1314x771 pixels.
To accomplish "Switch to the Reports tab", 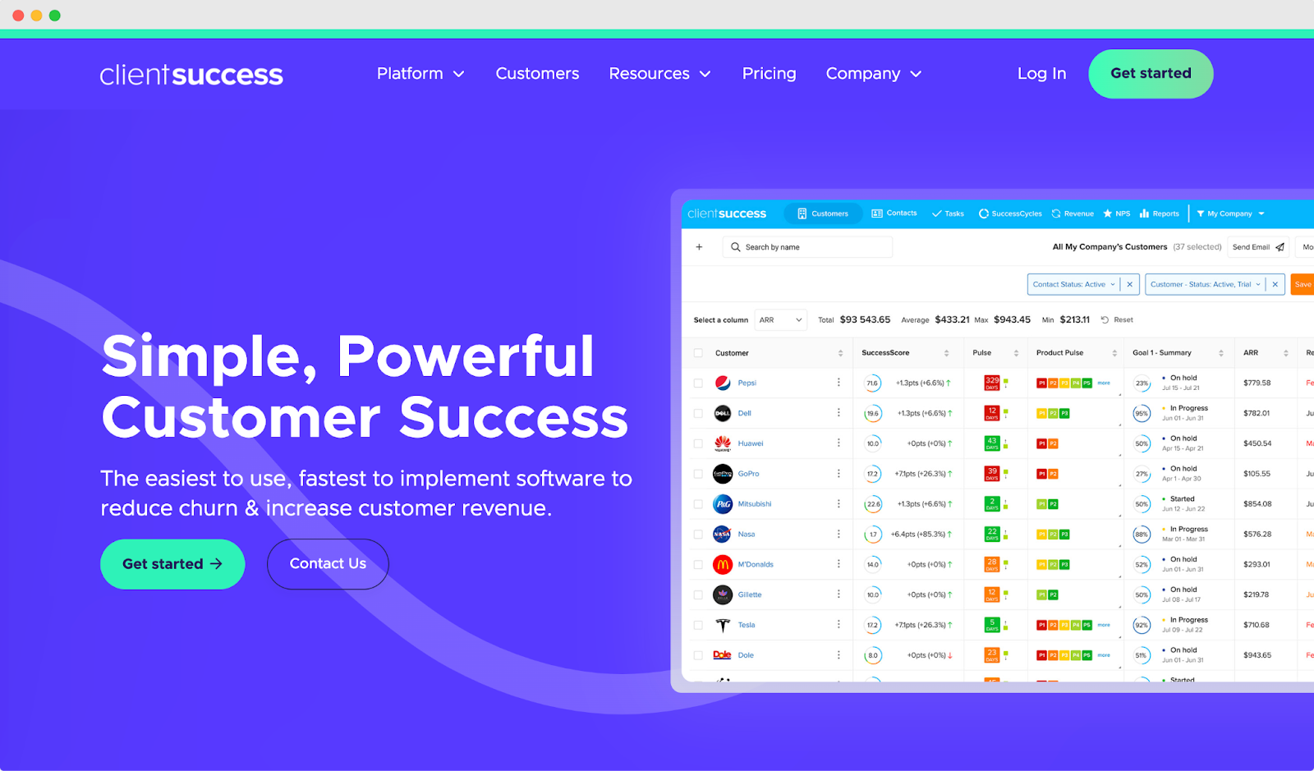I will [x=1159, y=213].
